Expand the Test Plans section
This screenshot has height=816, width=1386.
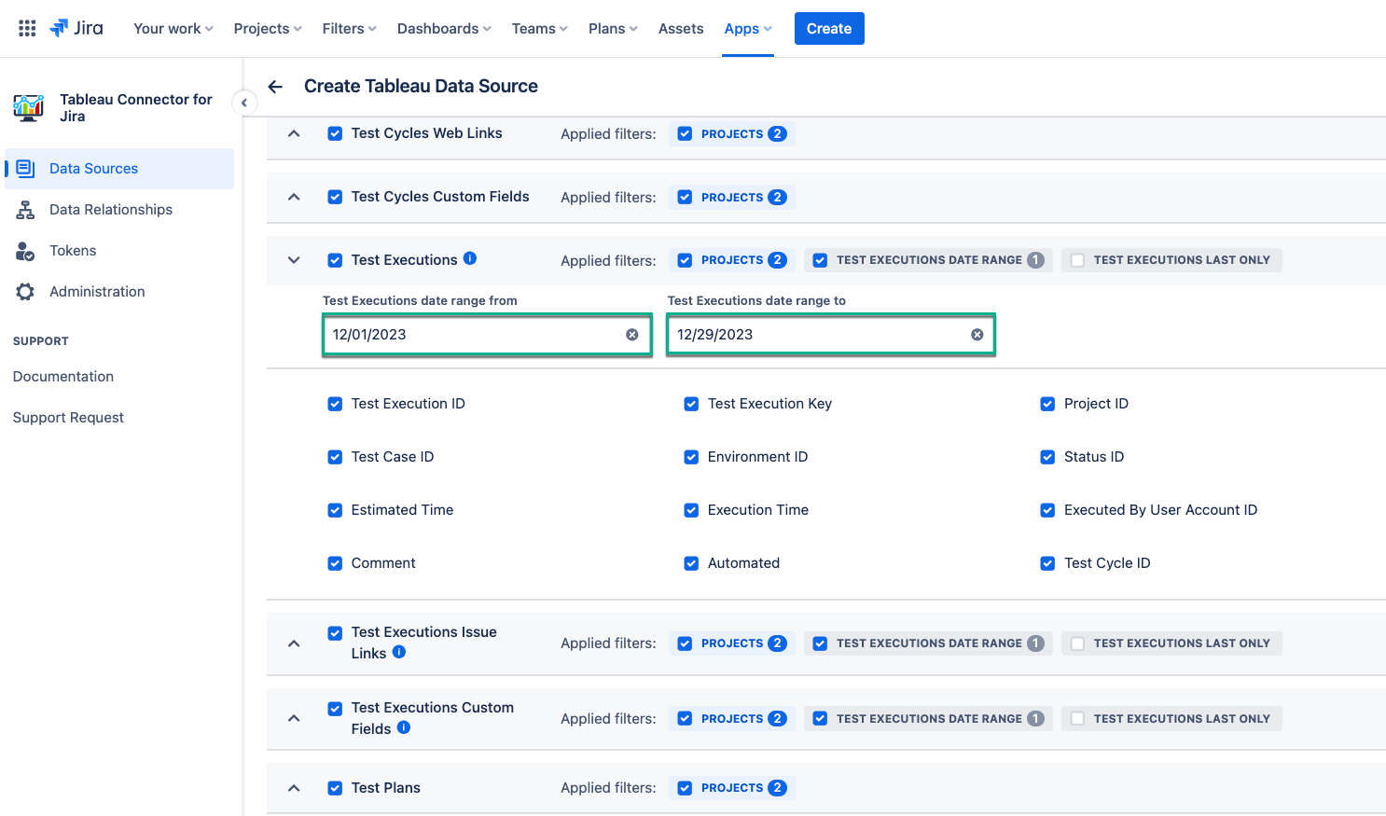click(294, 788)
